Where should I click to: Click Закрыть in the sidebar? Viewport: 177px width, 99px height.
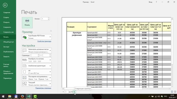click(6, 57)
